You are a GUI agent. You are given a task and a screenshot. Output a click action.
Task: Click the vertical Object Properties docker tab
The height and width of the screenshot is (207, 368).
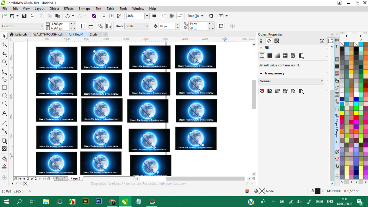tap(336, 128)
